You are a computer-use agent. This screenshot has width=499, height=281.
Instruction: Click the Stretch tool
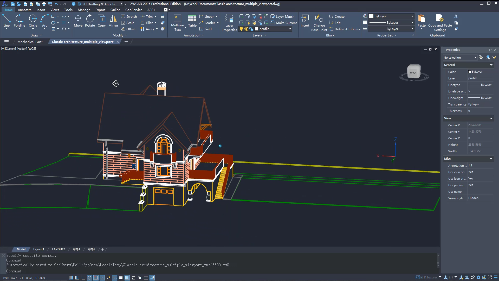click(129, 16)
